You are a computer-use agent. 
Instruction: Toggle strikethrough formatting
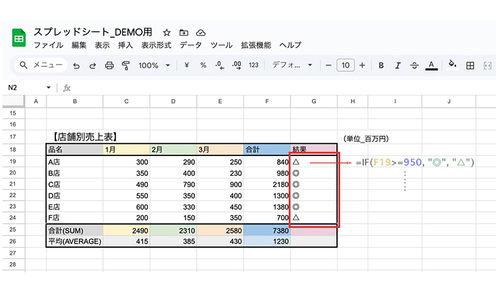tap(415, 65)
